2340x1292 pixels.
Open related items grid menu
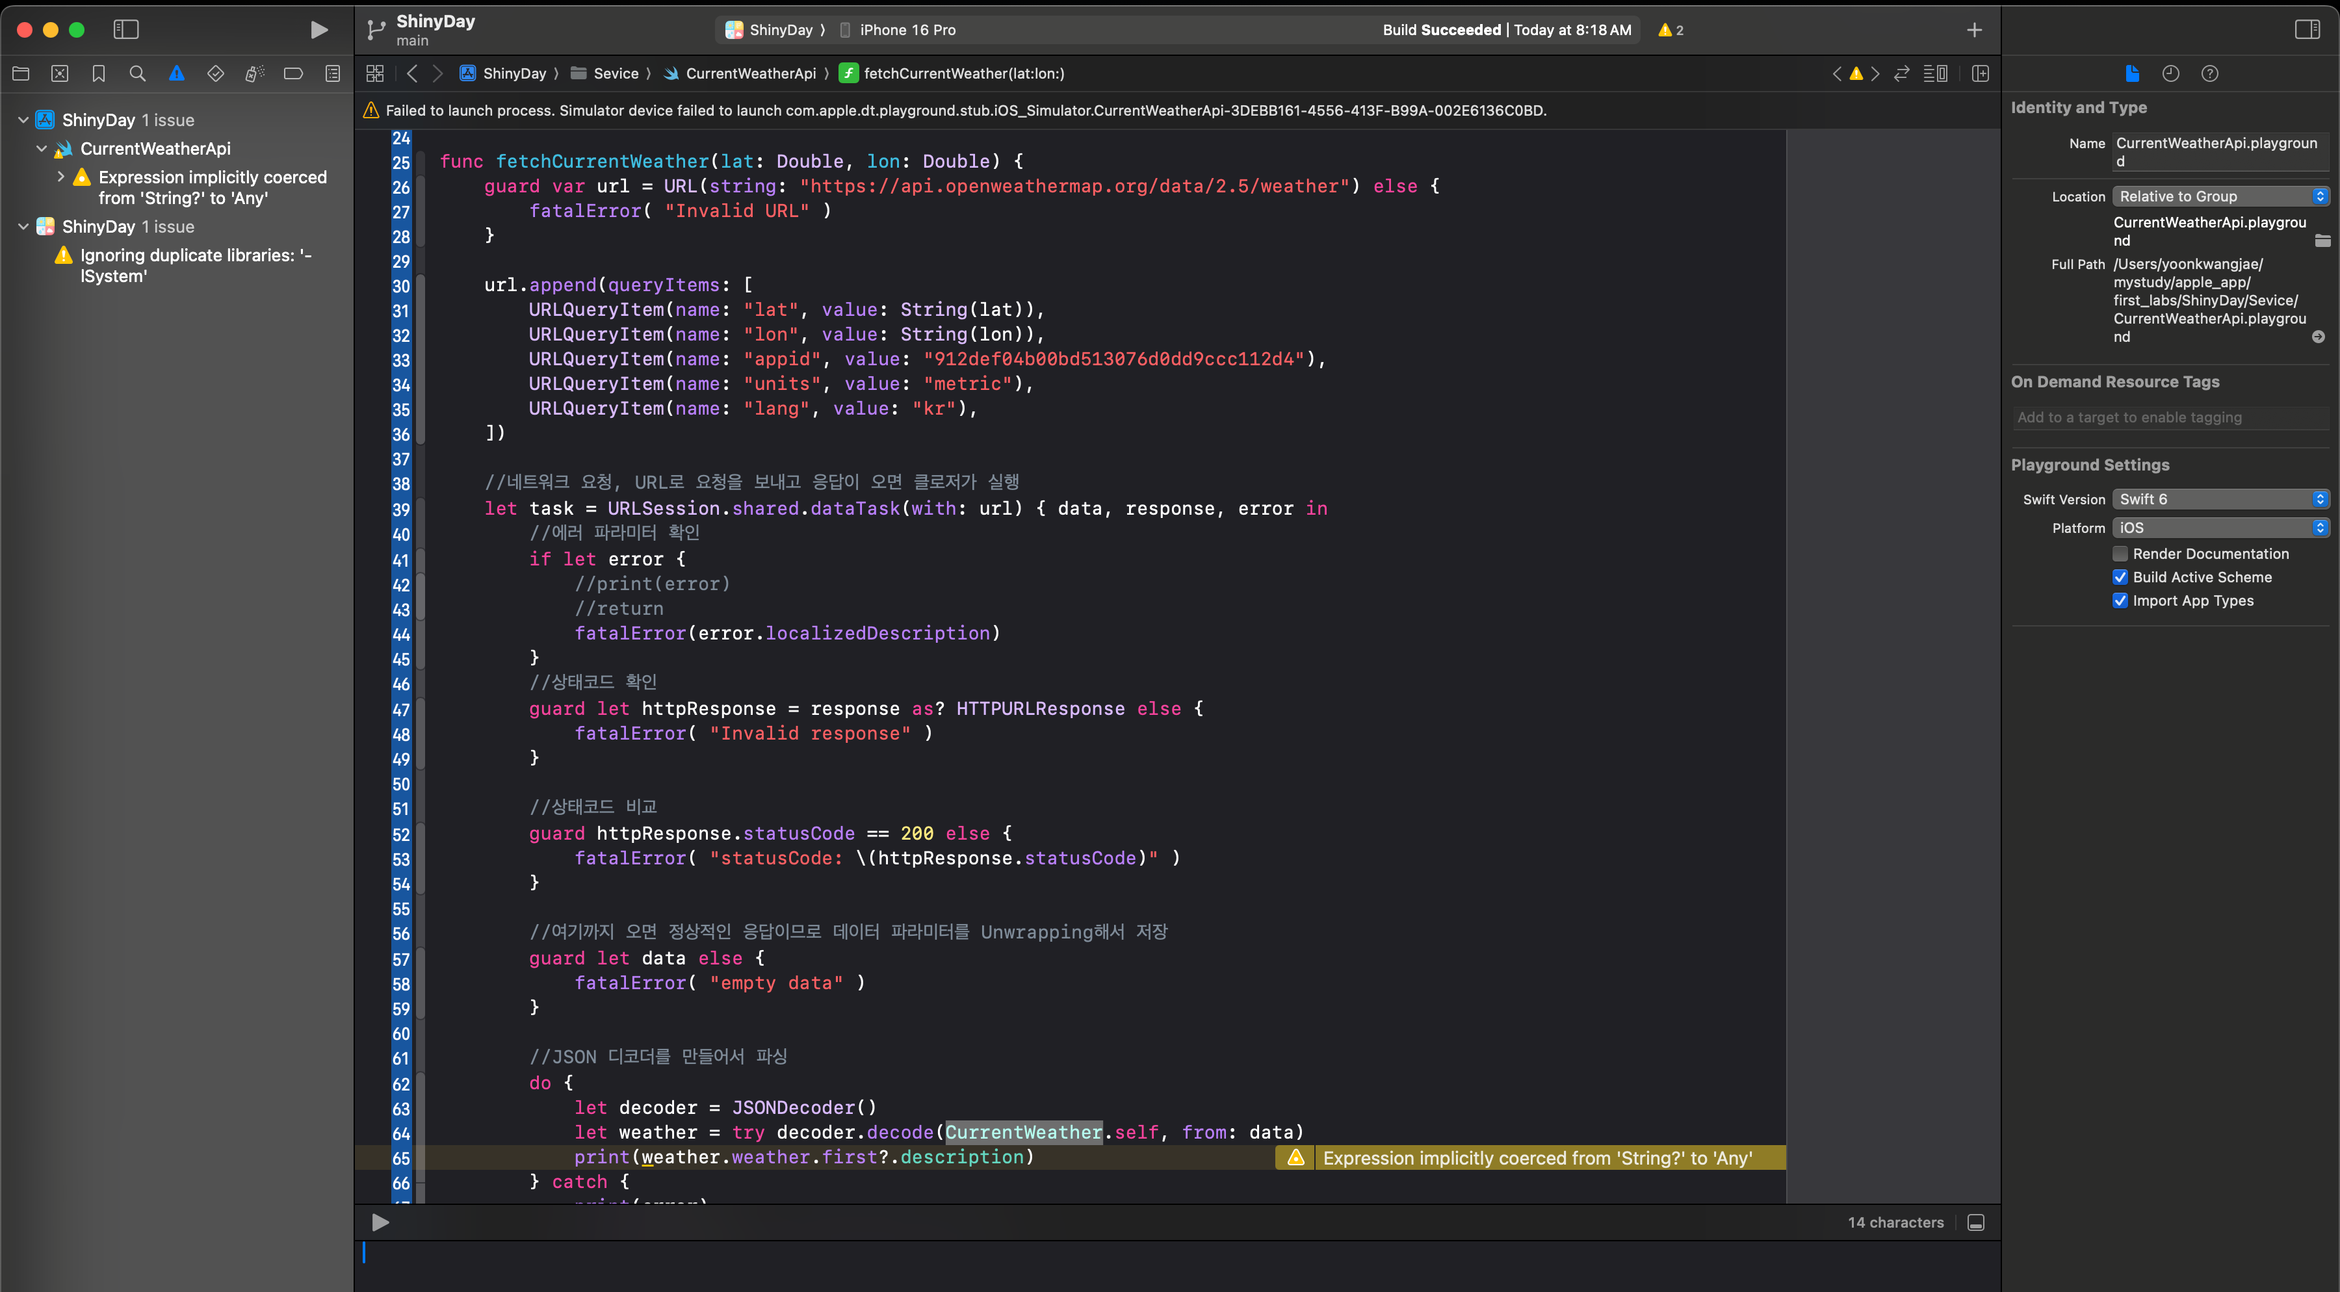(x=375, y=73)
